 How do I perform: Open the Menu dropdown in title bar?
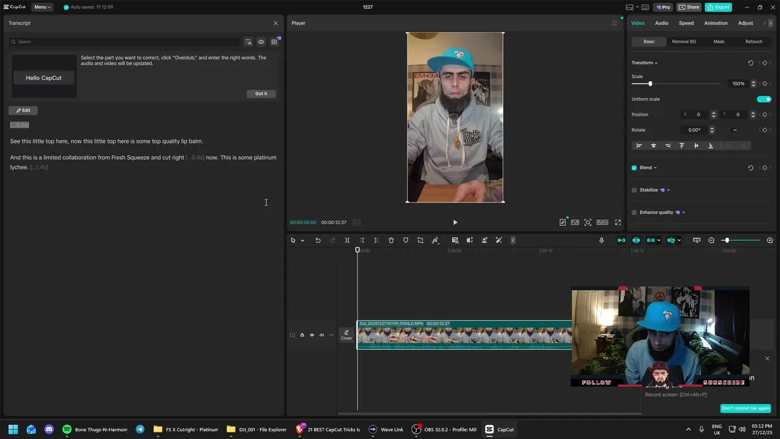coord(43,7)
